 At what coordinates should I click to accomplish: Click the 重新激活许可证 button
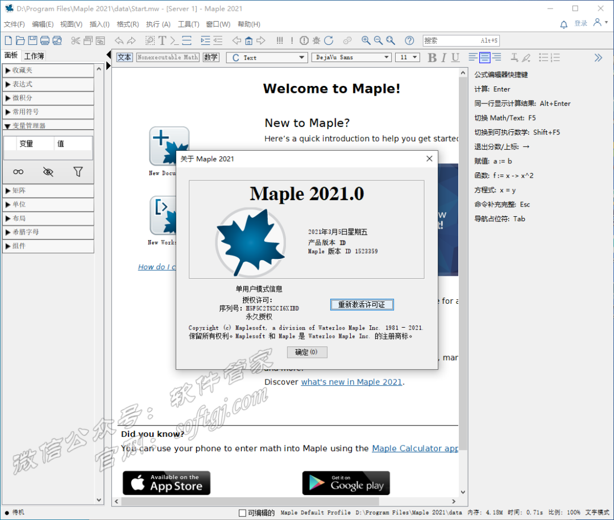click(x=362, y=304)
